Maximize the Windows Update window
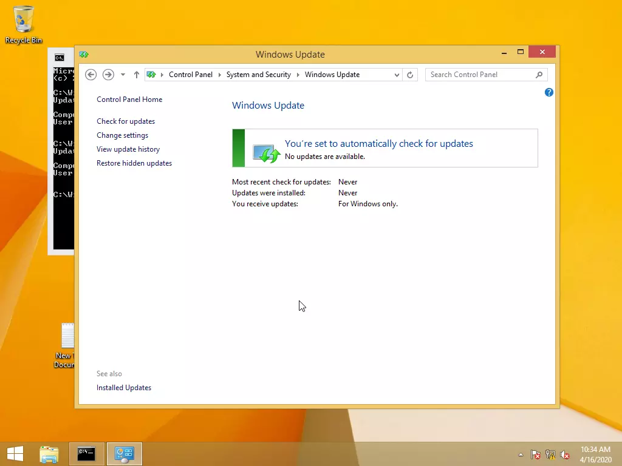This screenshot has height=466, width=622. pos(521,52)
